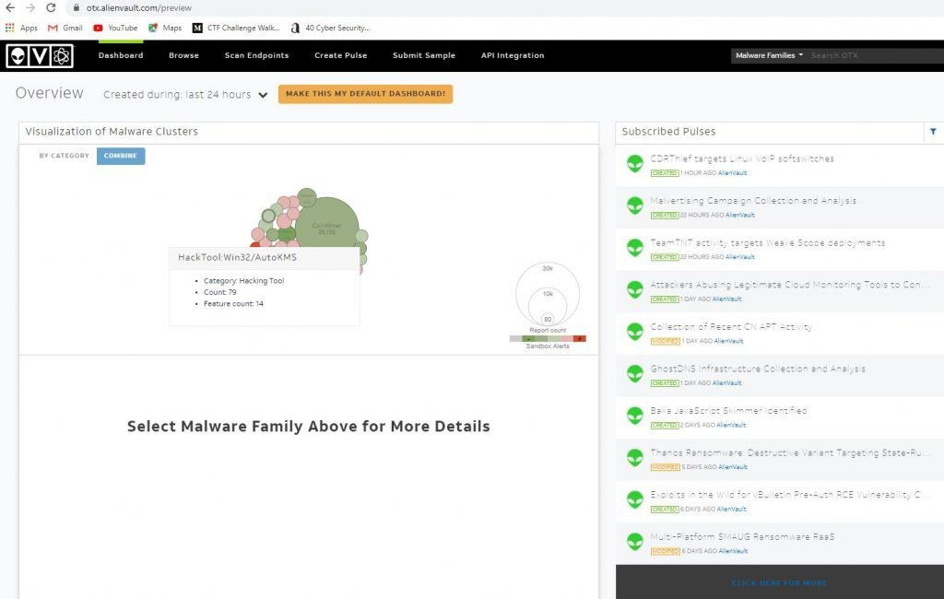Click alien icon beside CN APT Activity pulse
Screen dimensions: 944x599
pos(634,333)
